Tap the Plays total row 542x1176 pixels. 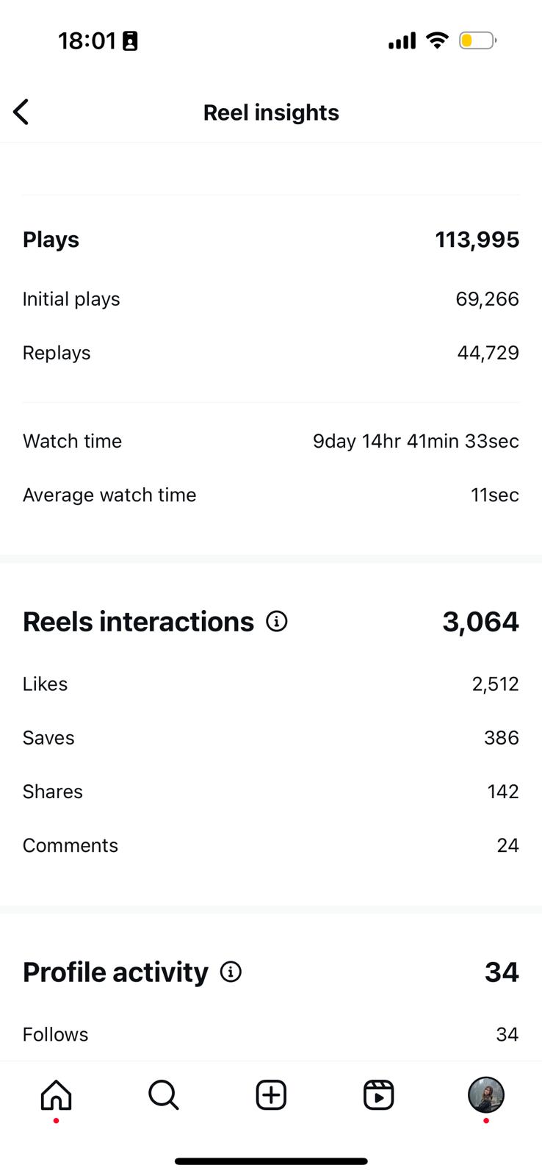coord(271,240)
